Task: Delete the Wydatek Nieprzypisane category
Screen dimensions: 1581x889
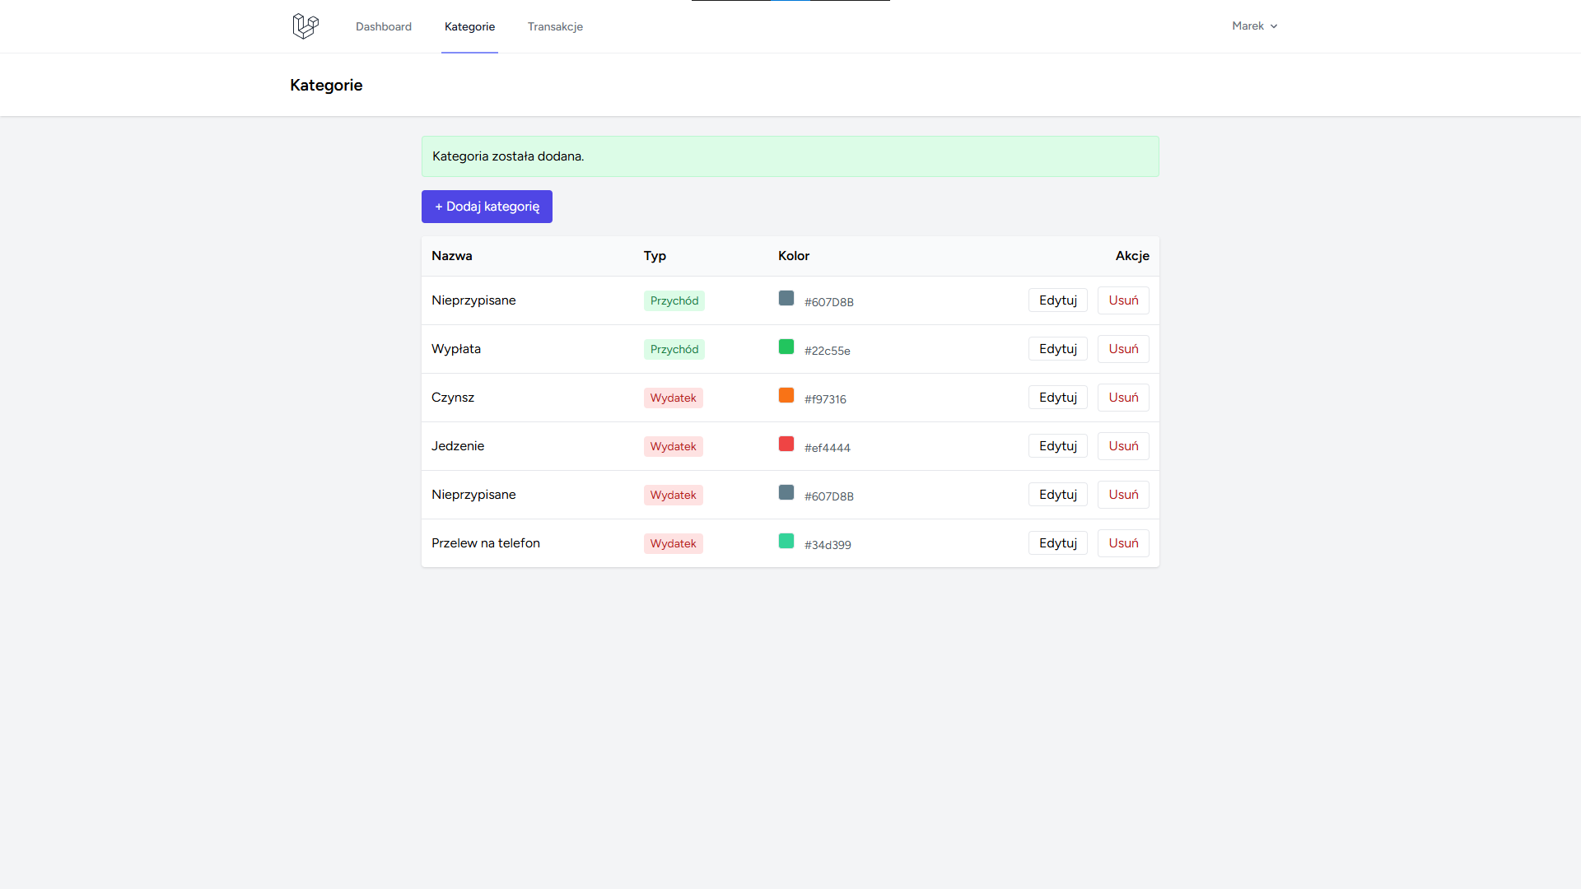Action: [1123, 495]
